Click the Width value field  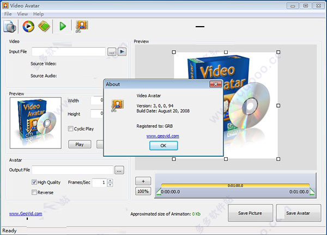coord(97,101)
